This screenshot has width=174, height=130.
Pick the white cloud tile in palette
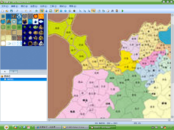(41, 22)
